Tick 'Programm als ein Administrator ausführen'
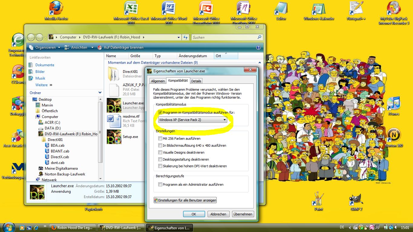The height and width of the screenshot is (232, 413). (x=160, y=185)
